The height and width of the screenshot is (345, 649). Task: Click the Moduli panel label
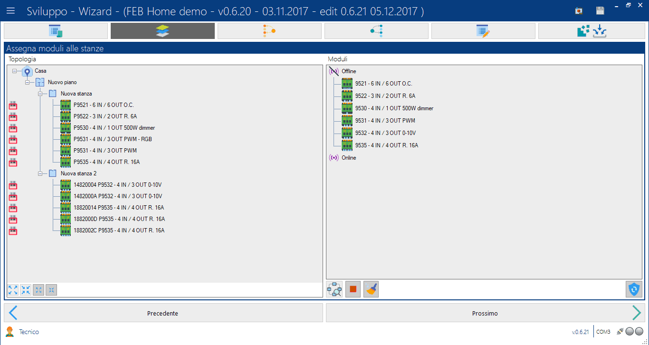338,59
